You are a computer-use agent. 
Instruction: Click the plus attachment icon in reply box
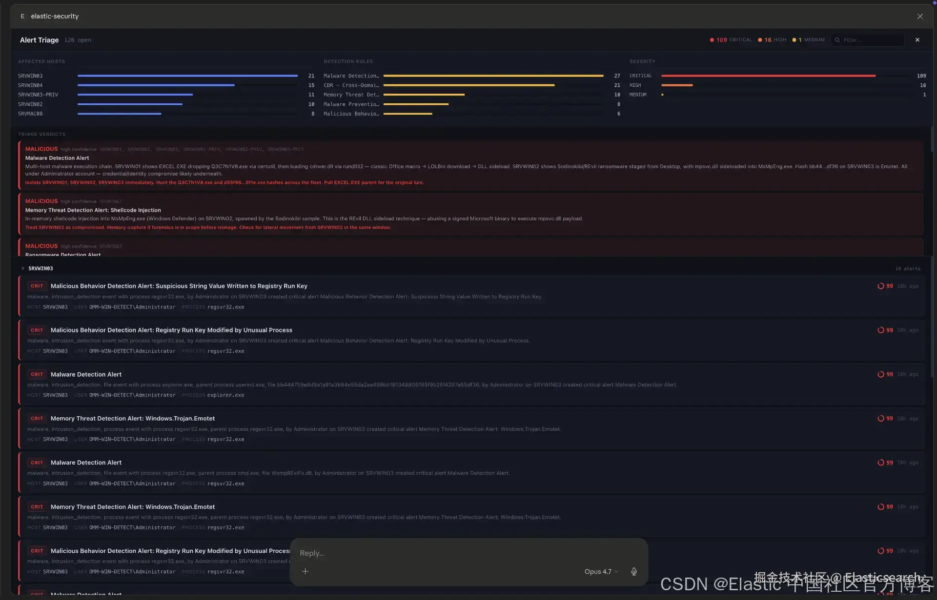305,571
